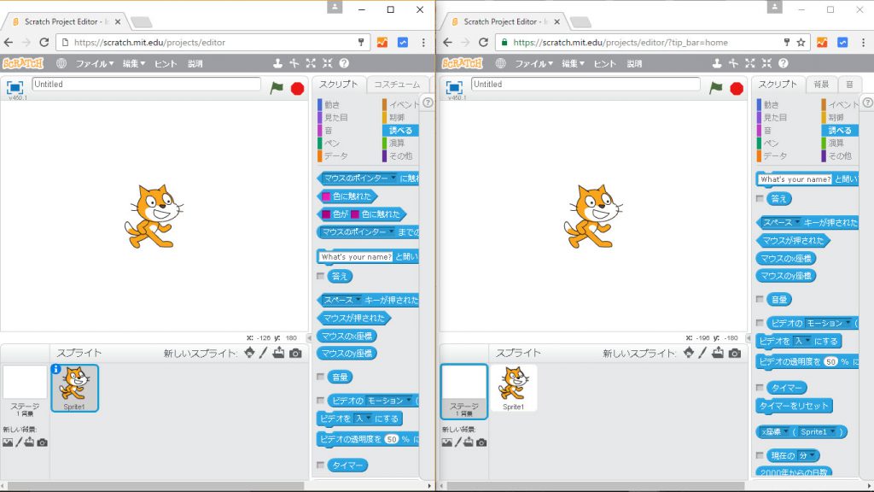Screen dimensions: 874x492
Task: Click the ヒント link in the right window menu bar
Action: point(604,63)
